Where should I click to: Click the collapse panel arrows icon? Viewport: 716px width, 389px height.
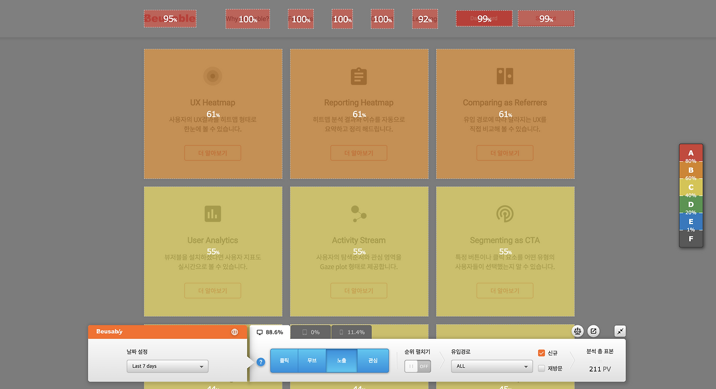(620, 331)
